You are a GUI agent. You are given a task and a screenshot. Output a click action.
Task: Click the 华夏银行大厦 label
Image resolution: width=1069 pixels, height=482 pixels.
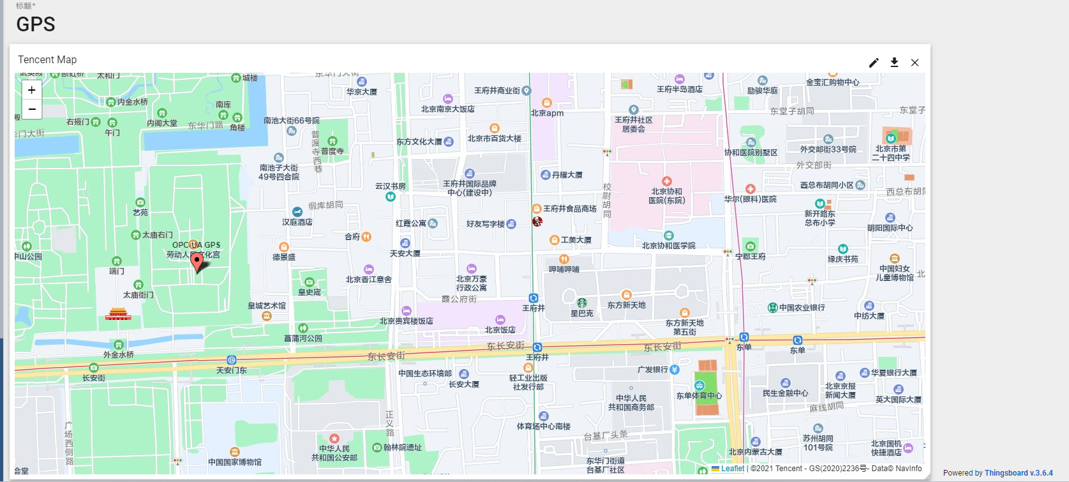tap(894, 373)
